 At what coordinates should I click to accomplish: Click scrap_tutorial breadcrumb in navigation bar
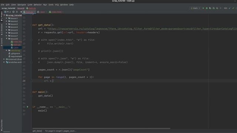(9, 8)
